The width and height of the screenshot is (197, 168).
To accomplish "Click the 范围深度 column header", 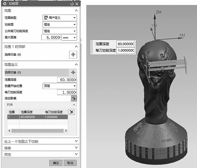I will click(x=31, y=112).
